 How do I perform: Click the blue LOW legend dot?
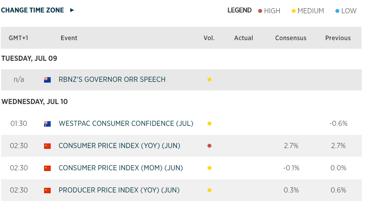point(337,11)
